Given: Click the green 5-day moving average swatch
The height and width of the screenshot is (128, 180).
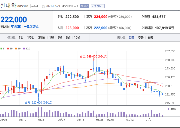Looking at the screenshot, I should point(1,49).
